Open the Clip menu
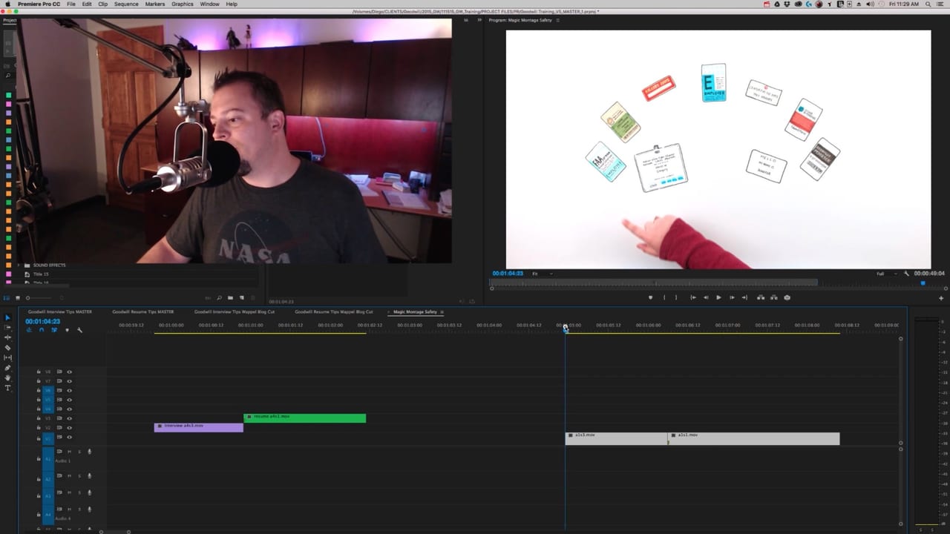The width and height of the screenshot is (950, 534). [x=103, y=4]
